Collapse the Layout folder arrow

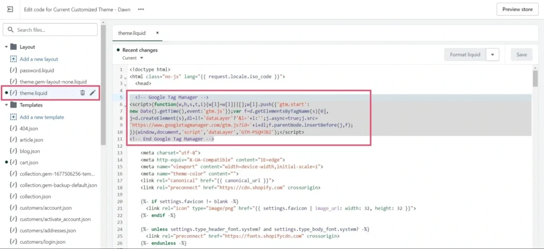tap(6, 47)
